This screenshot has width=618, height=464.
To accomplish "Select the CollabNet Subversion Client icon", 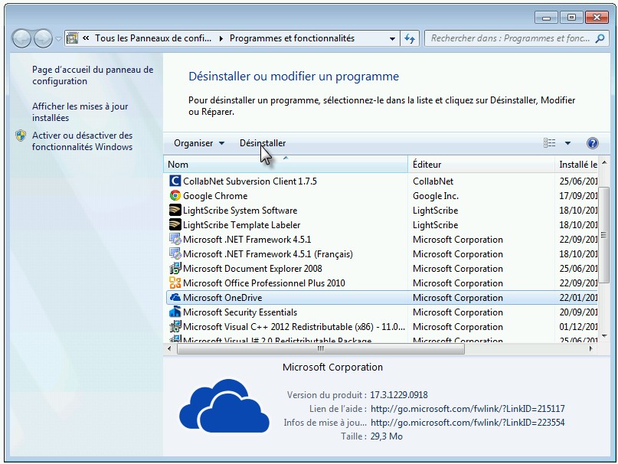I will [175, 181].
